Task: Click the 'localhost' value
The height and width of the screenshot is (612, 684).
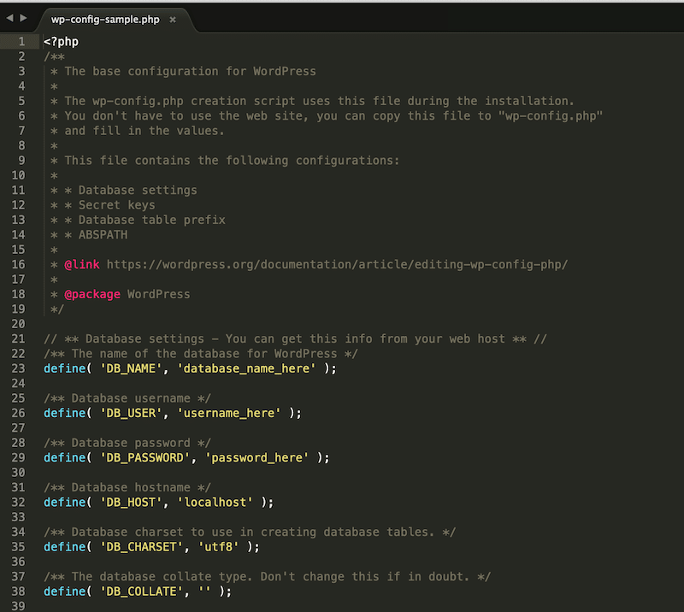Action: pos(215,503)
